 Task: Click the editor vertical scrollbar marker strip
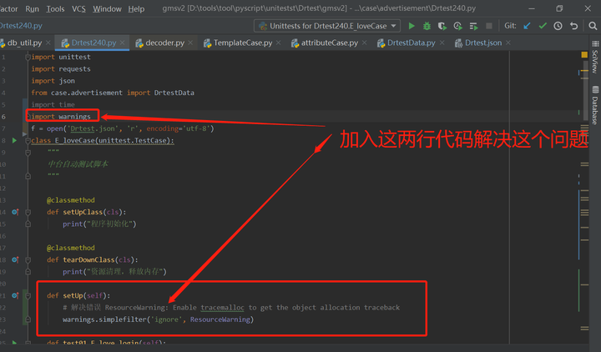584,195
